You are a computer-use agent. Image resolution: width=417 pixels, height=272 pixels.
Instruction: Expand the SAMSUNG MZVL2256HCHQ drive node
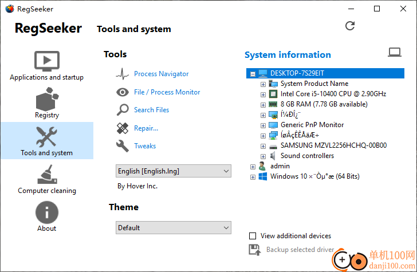pyautogui.click(x=263, y=146)
